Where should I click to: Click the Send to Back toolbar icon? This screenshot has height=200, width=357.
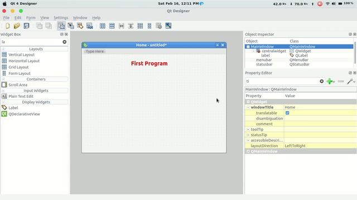[39, 26]
